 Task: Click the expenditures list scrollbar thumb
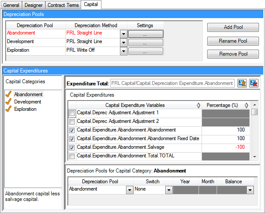(254, 112)
